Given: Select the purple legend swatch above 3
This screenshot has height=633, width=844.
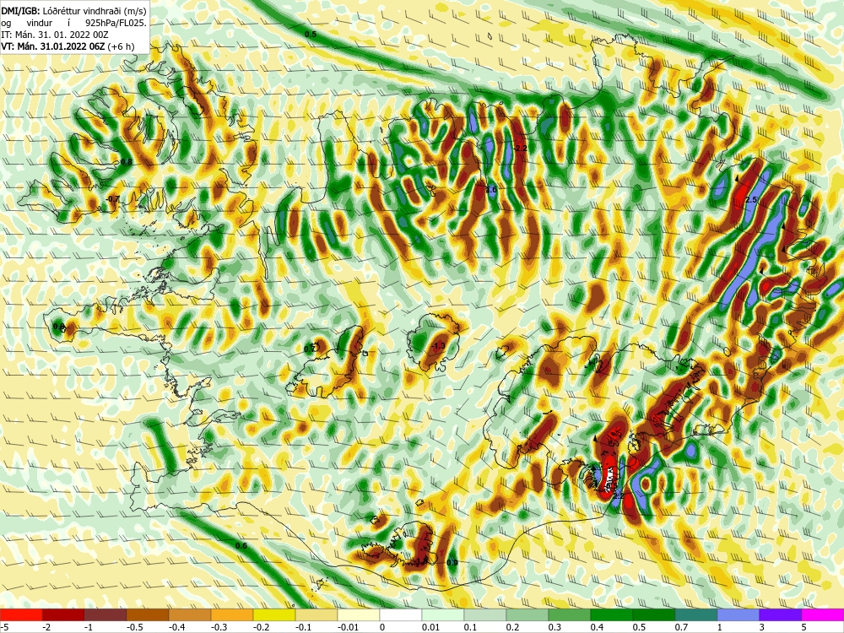Looking at the screenshot, I should click(781, 614).
